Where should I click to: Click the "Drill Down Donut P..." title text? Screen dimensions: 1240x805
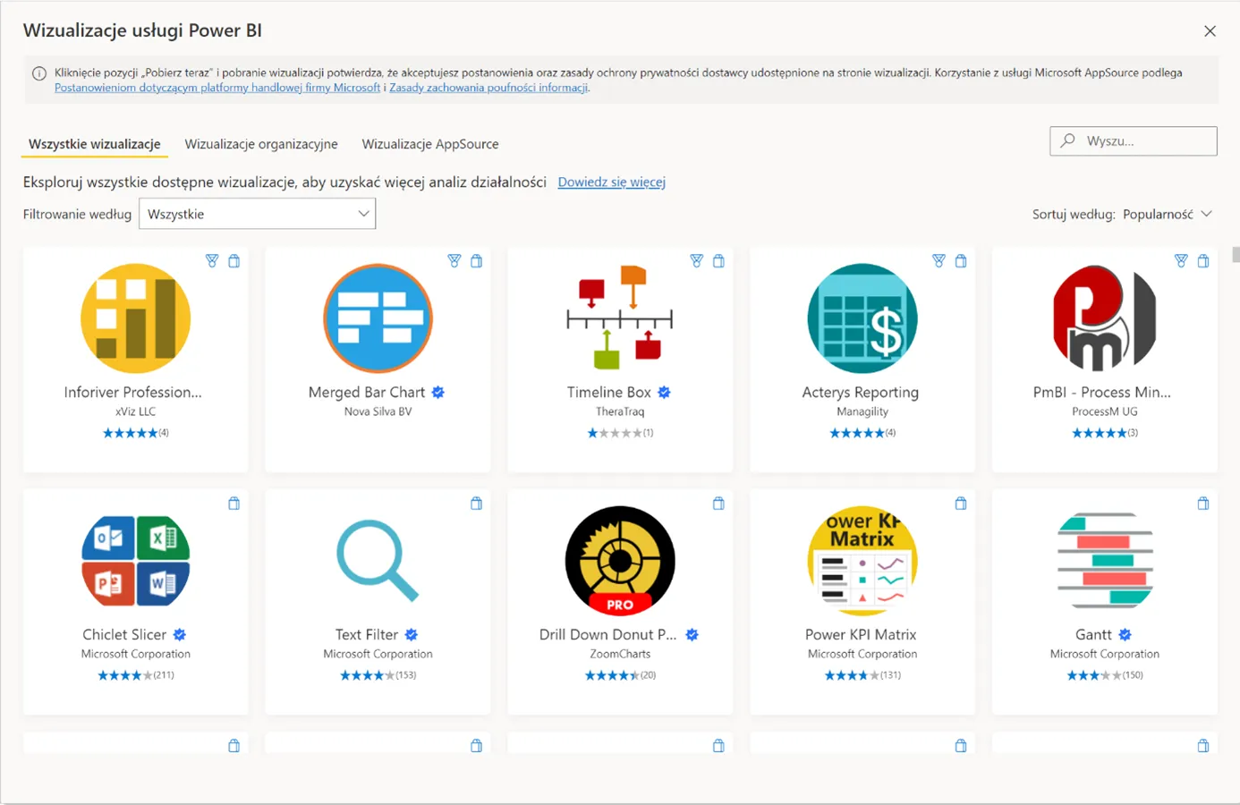click(x=608, y=634)
